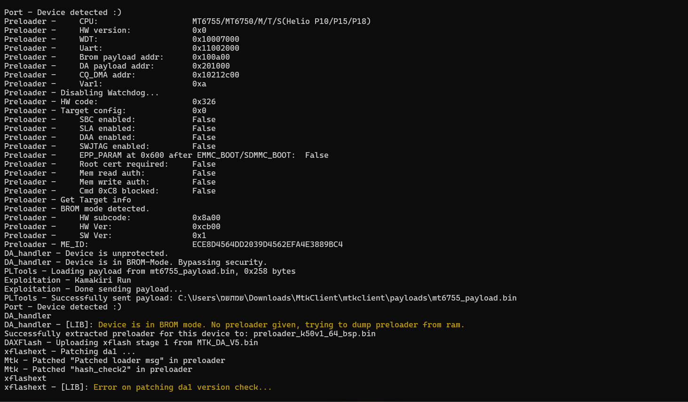Click the CQ_DMA addr value 0x10212c00
Viewport: 688px width, 402px height.
click(215, 75)
